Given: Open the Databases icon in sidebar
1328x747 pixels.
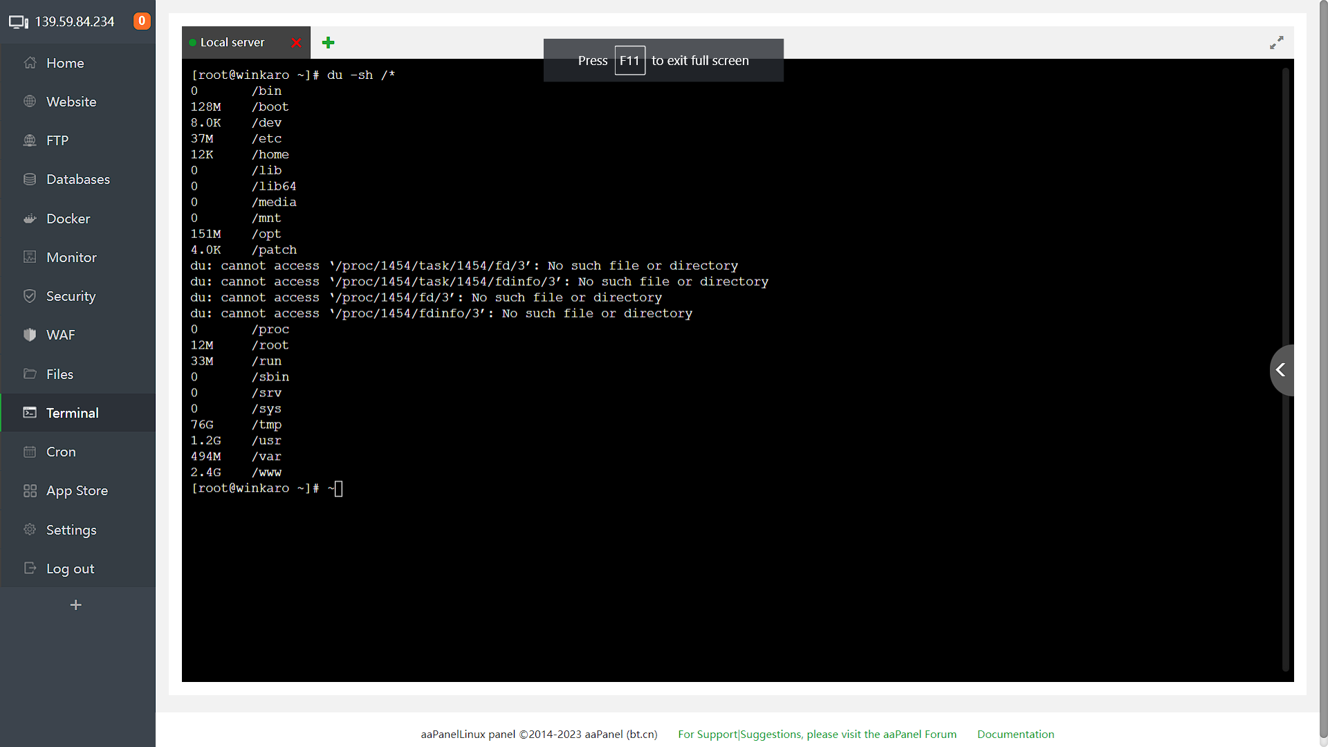Looking at the screenshot, I should (x=30, y=179).
